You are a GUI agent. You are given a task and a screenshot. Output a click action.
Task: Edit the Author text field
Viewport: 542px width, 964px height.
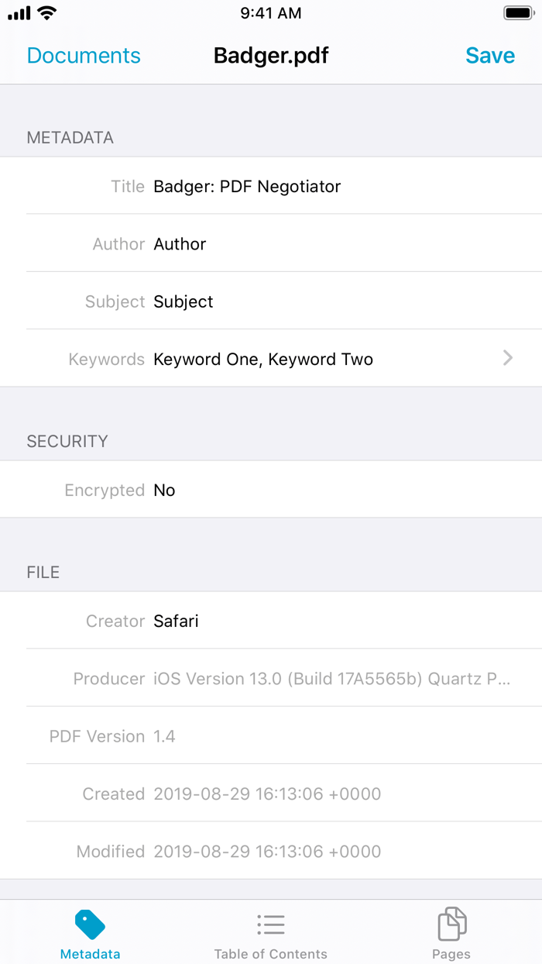tap(180, 244)
